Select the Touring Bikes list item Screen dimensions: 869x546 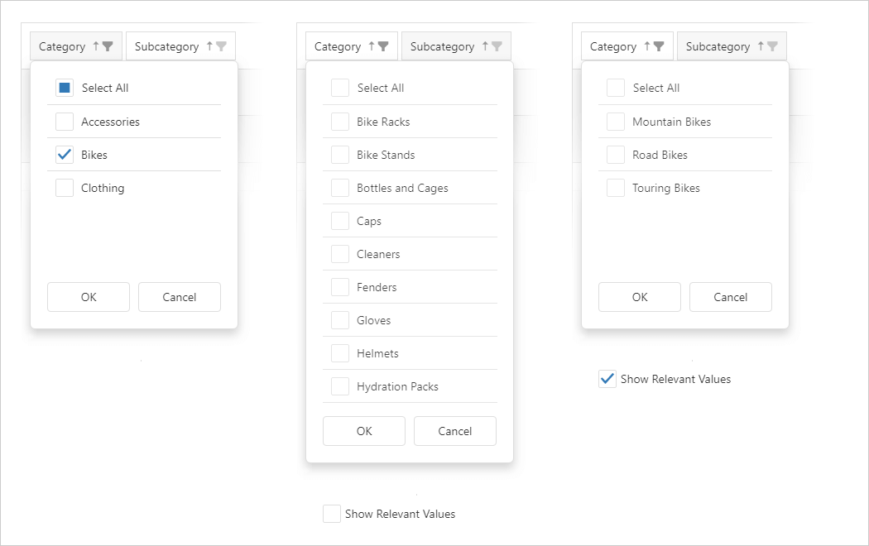616,188
